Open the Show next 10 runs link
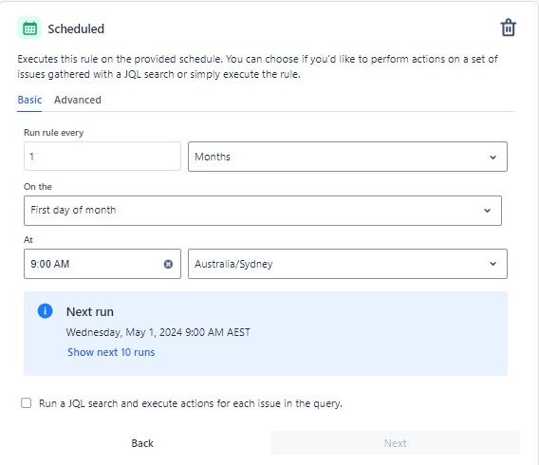The image size is (539, 465). pos(111,352)
